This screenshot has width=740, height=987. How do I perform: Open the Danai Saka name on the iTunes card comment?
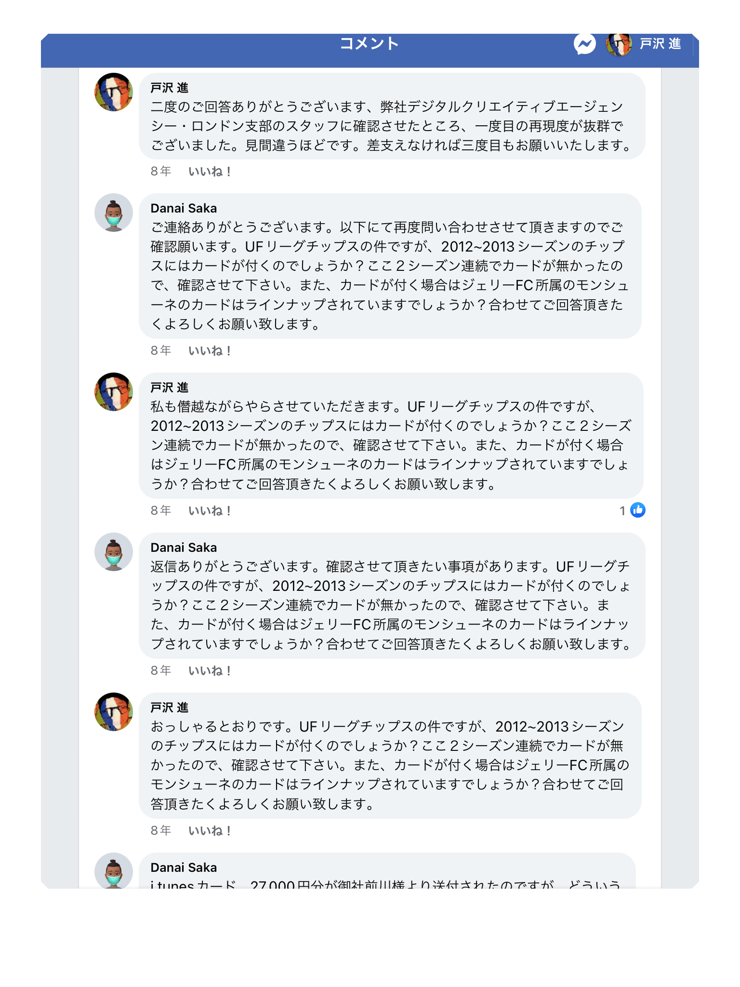click(184, 867)
